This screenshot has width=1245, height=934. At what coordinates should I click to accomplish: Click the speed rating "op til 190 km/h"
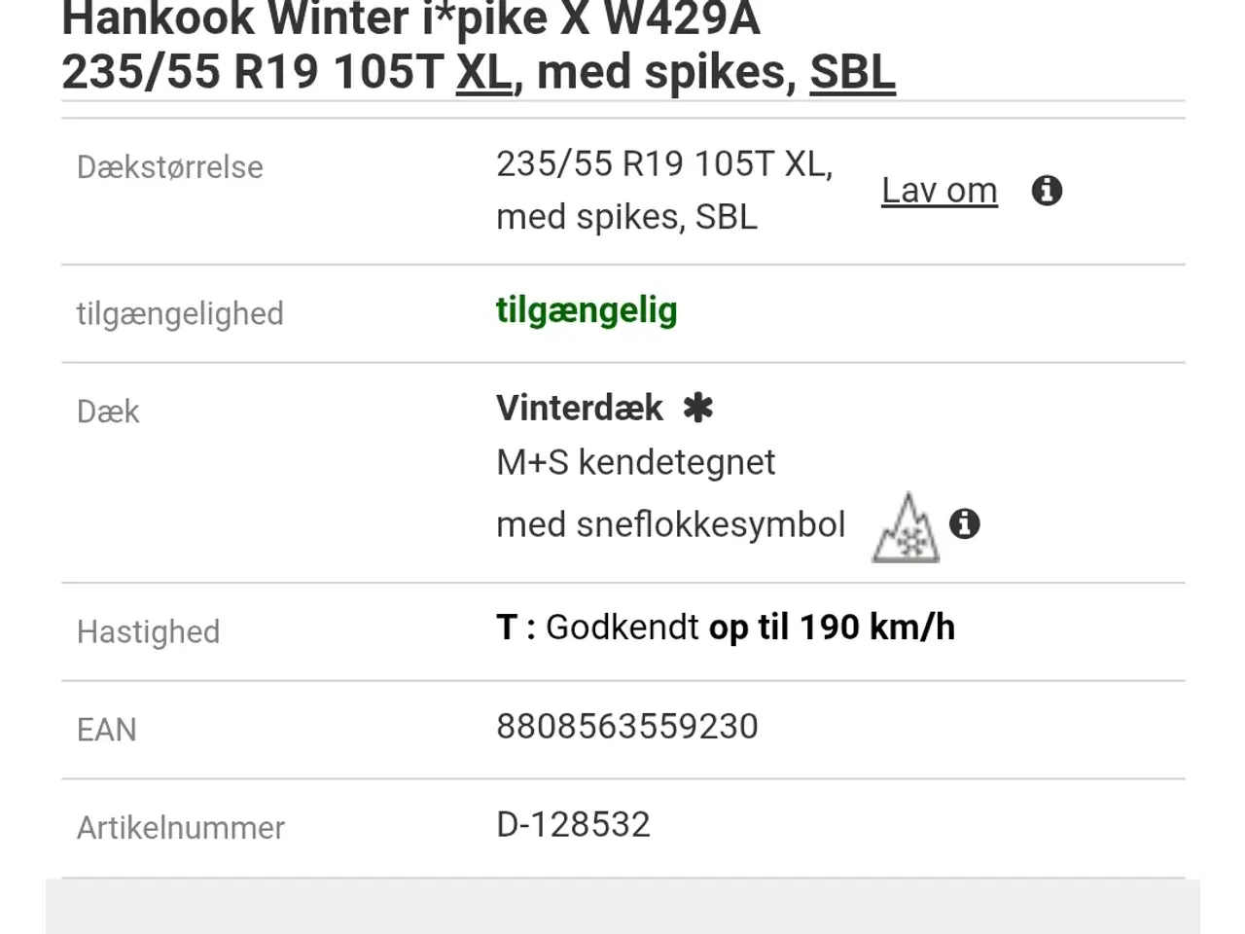[x=832, y=628]
